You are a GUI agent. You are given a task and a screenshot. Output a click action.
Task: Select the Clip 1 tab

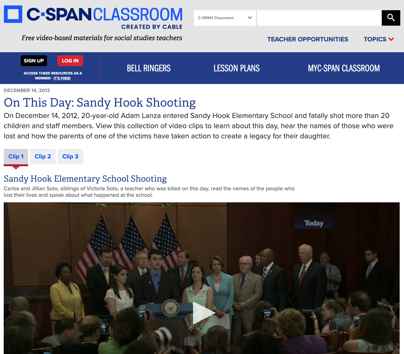(x=16, y=156)
